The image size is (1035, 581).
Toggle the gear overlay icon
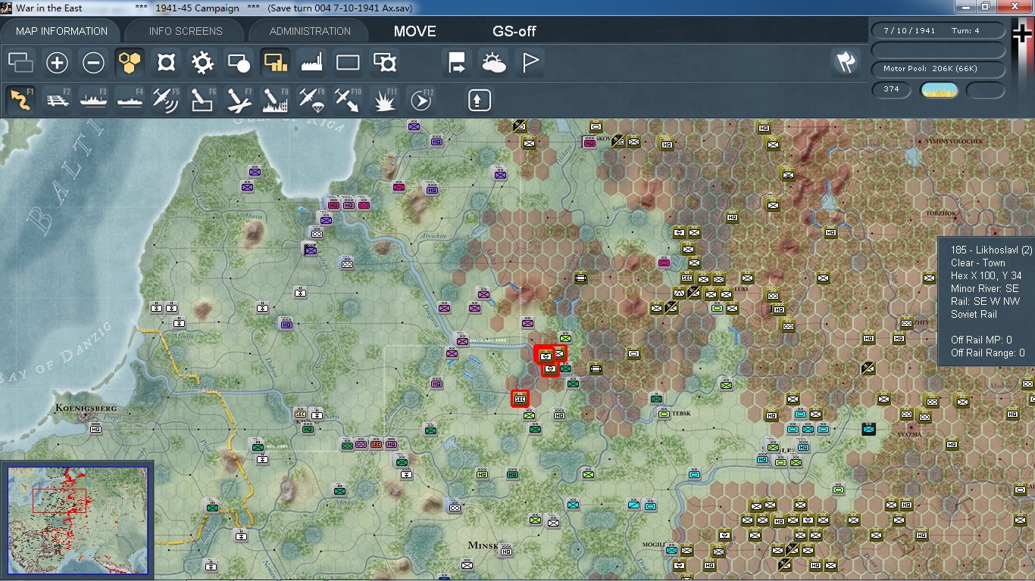pos(202,63)
